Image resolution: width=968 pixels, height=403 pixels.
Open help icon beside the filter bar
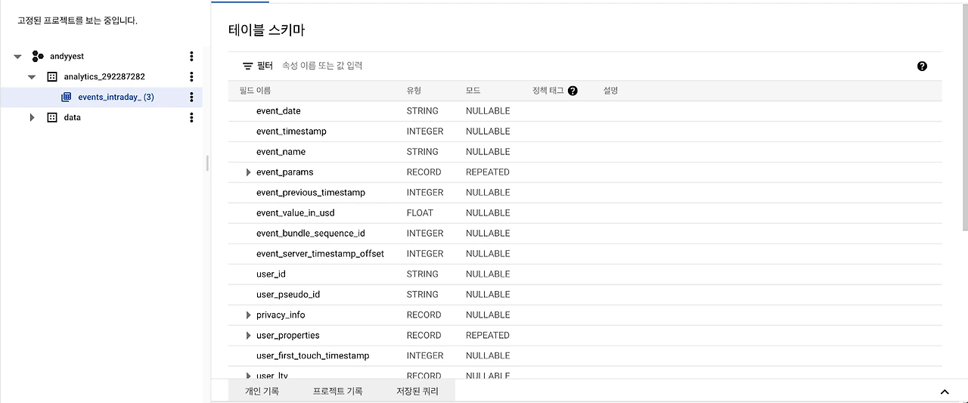coord(922,66)
